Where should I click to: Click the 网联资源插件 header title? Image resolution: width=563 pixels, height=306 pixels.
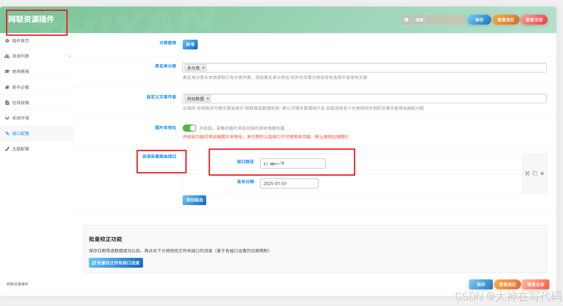click(31, 19)
